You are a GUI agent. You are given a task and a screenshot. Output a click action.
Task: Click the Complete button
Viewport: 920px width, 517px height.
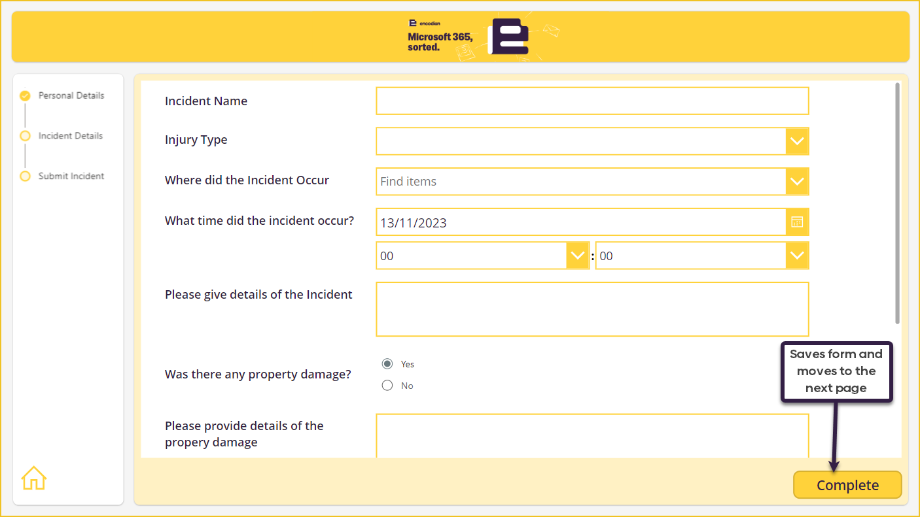click(847, 485)
